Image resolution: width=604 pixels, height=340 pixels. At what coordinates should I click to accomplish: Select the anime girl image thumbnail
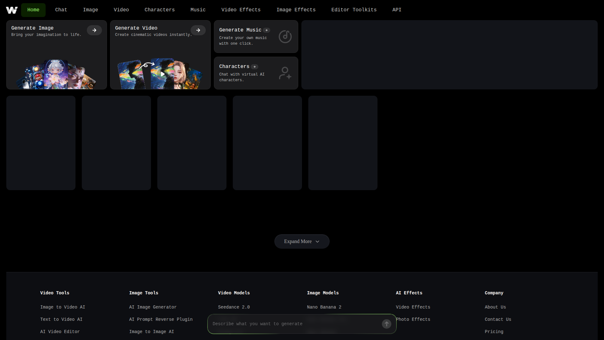click(56, 75)
